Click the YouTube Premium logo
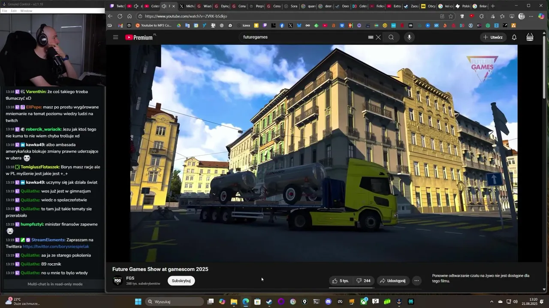This screenshot has width=549, height=308. click(x=139, y=37)
